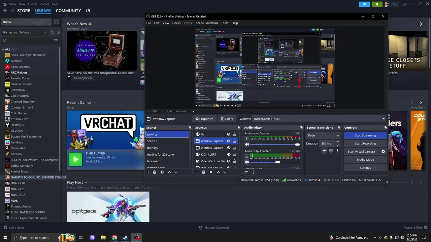Open OBS Tools menu
The image size is (431, 242).
click(225, 23)
